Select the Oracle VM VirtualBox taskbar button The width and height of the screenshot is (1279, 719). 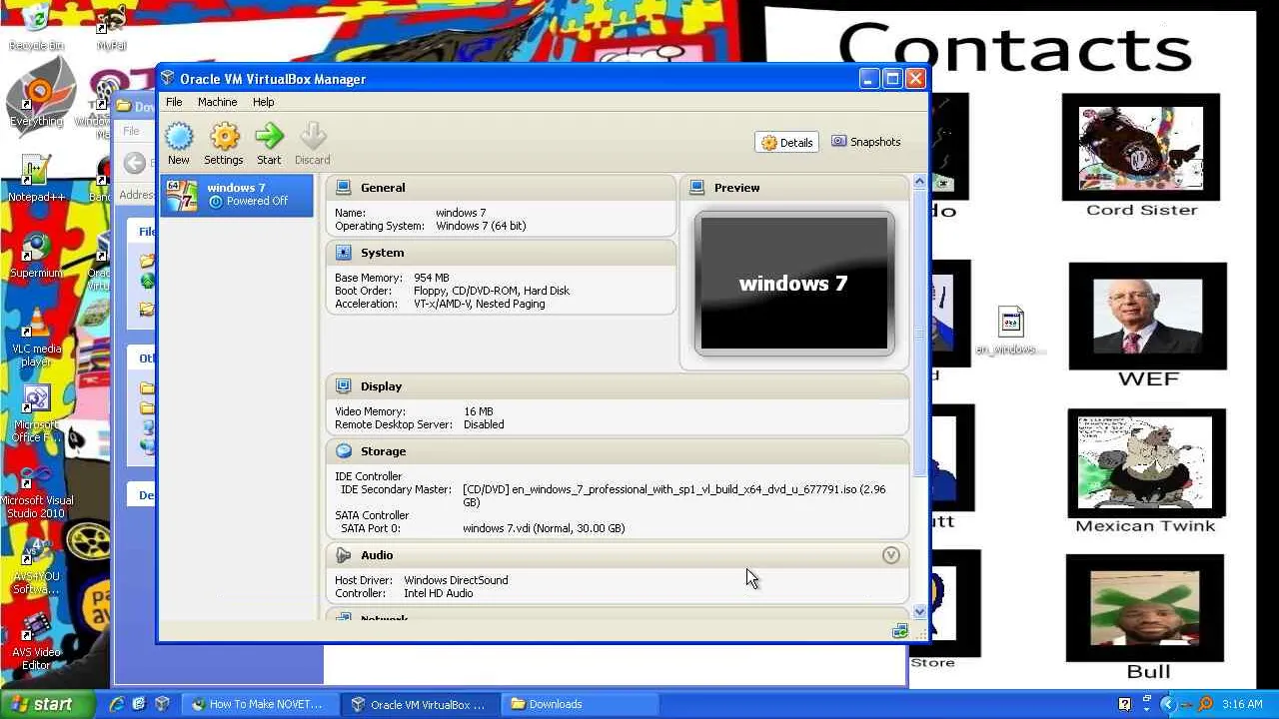(x=420, y=704)
